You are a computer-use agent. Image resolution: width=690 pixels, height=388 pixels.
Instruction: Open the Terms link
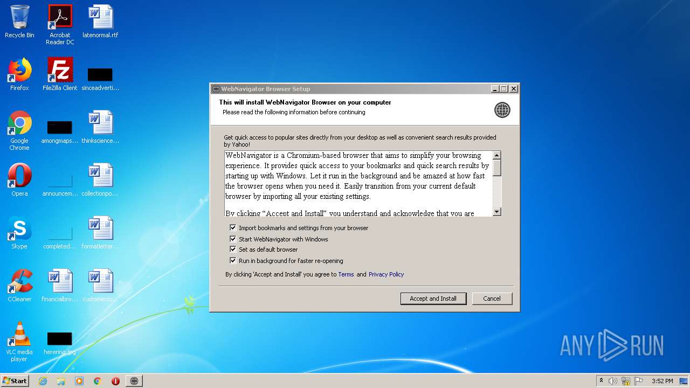(346, 274)
